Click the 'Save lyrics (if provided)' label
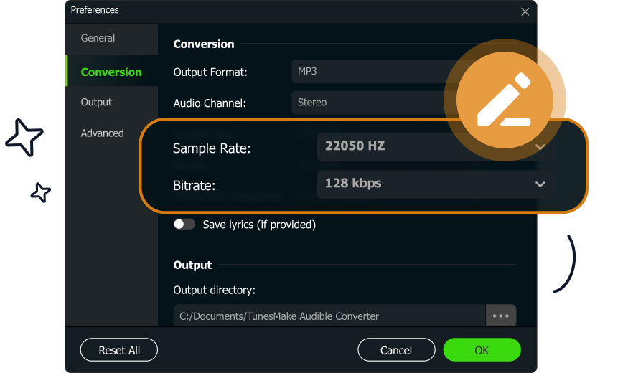The image size is (623, 373). pyautogui.click(x=259, y=225)
